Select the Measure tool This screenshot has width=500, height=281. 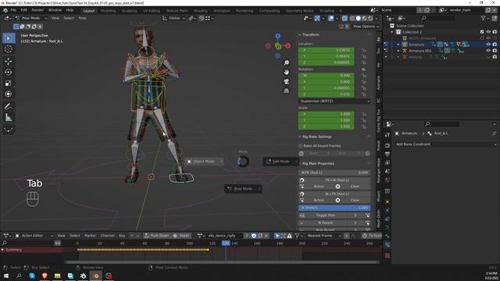click(x=9, y=118)
